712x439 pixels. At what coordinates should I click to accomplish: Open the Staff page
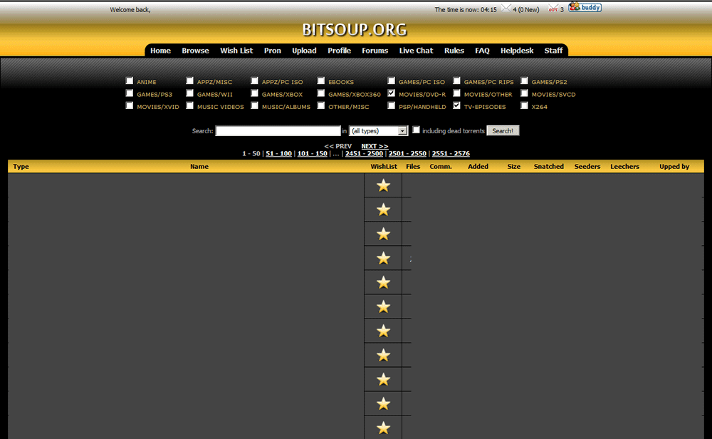[x=553, y=51]
